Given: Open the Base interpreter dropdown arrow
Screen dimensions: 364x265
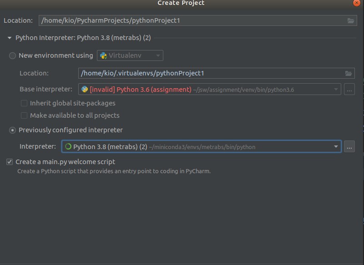Looking at the screenshot, I should click(336, 90).
